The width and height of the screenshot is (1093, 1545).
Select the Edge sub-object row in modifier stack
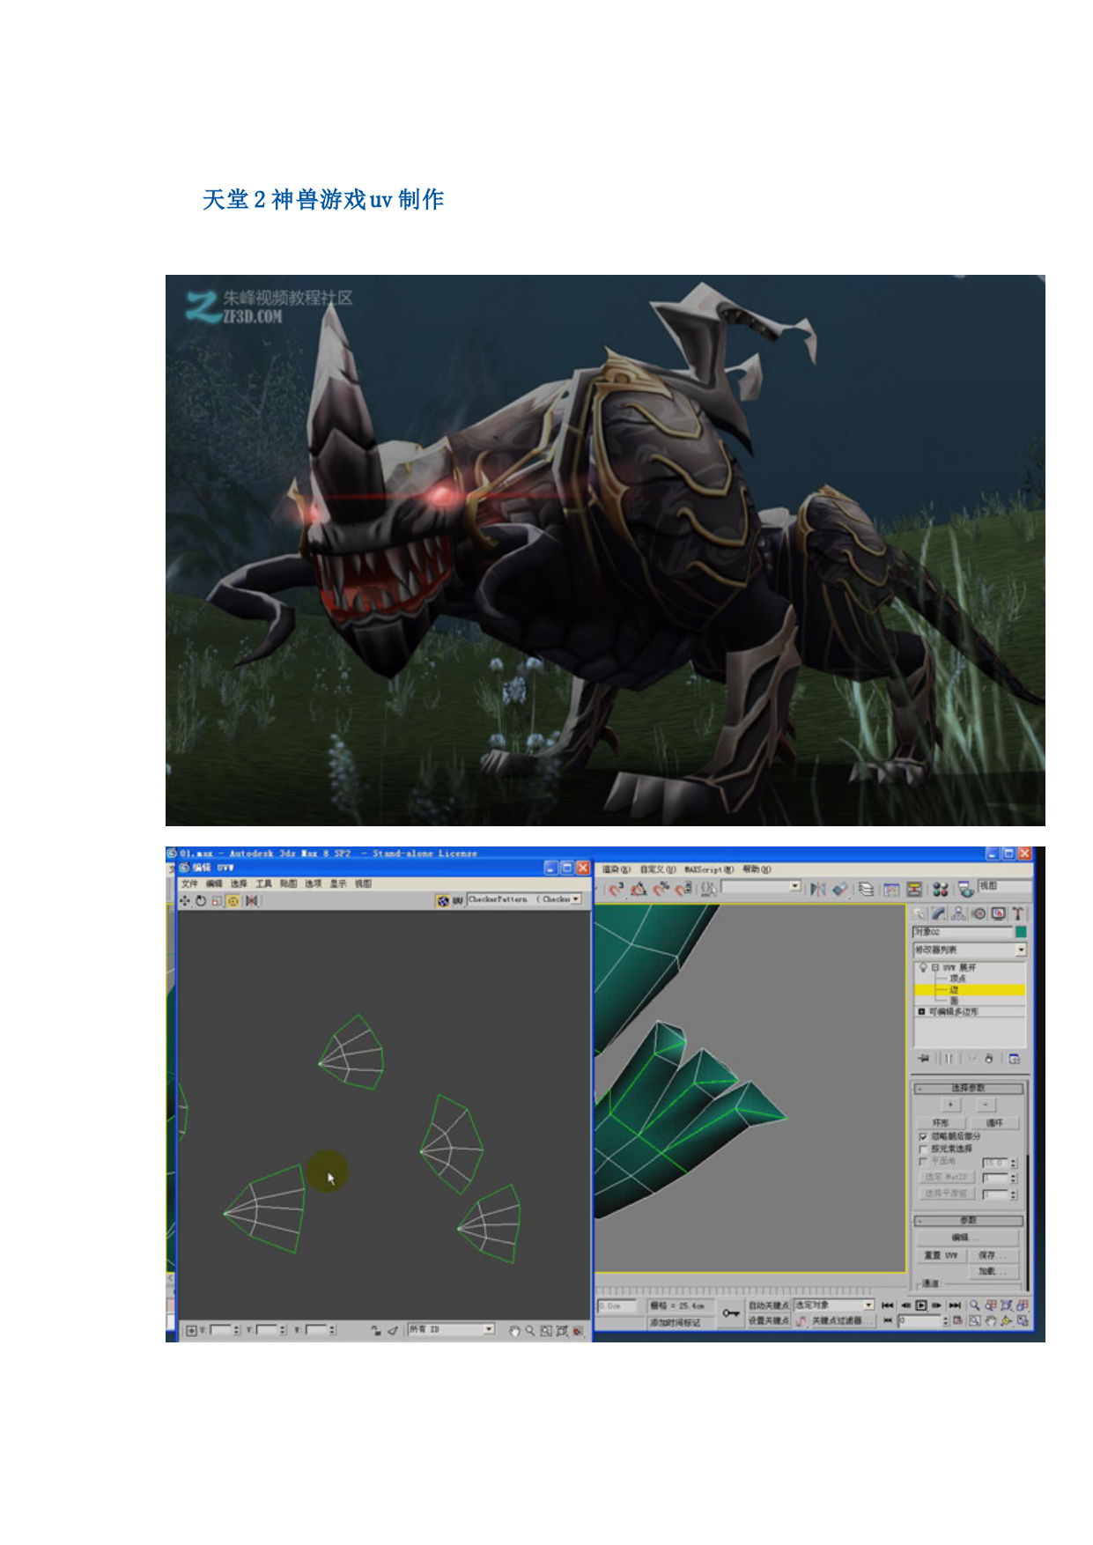click(970, 990)
